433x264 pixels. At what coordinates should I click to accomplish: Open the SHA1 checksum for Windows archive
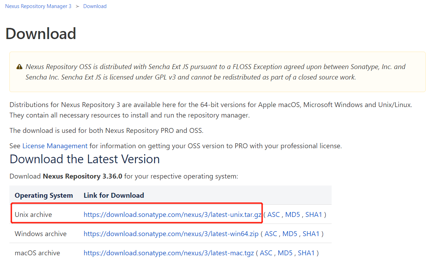tap(311, 234)
